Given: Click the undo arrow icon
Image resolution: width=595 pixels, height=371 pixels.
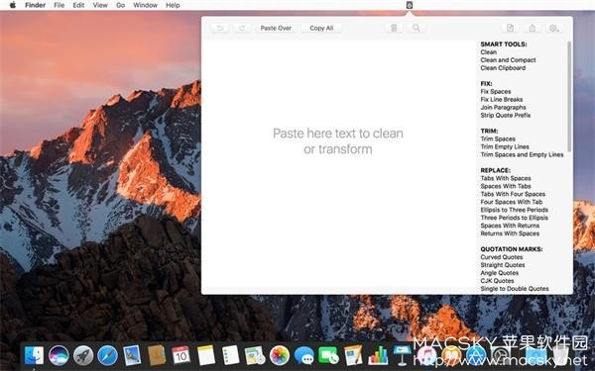Looking at the screenshot, I should pyautogui.click(x=220, y=28).
